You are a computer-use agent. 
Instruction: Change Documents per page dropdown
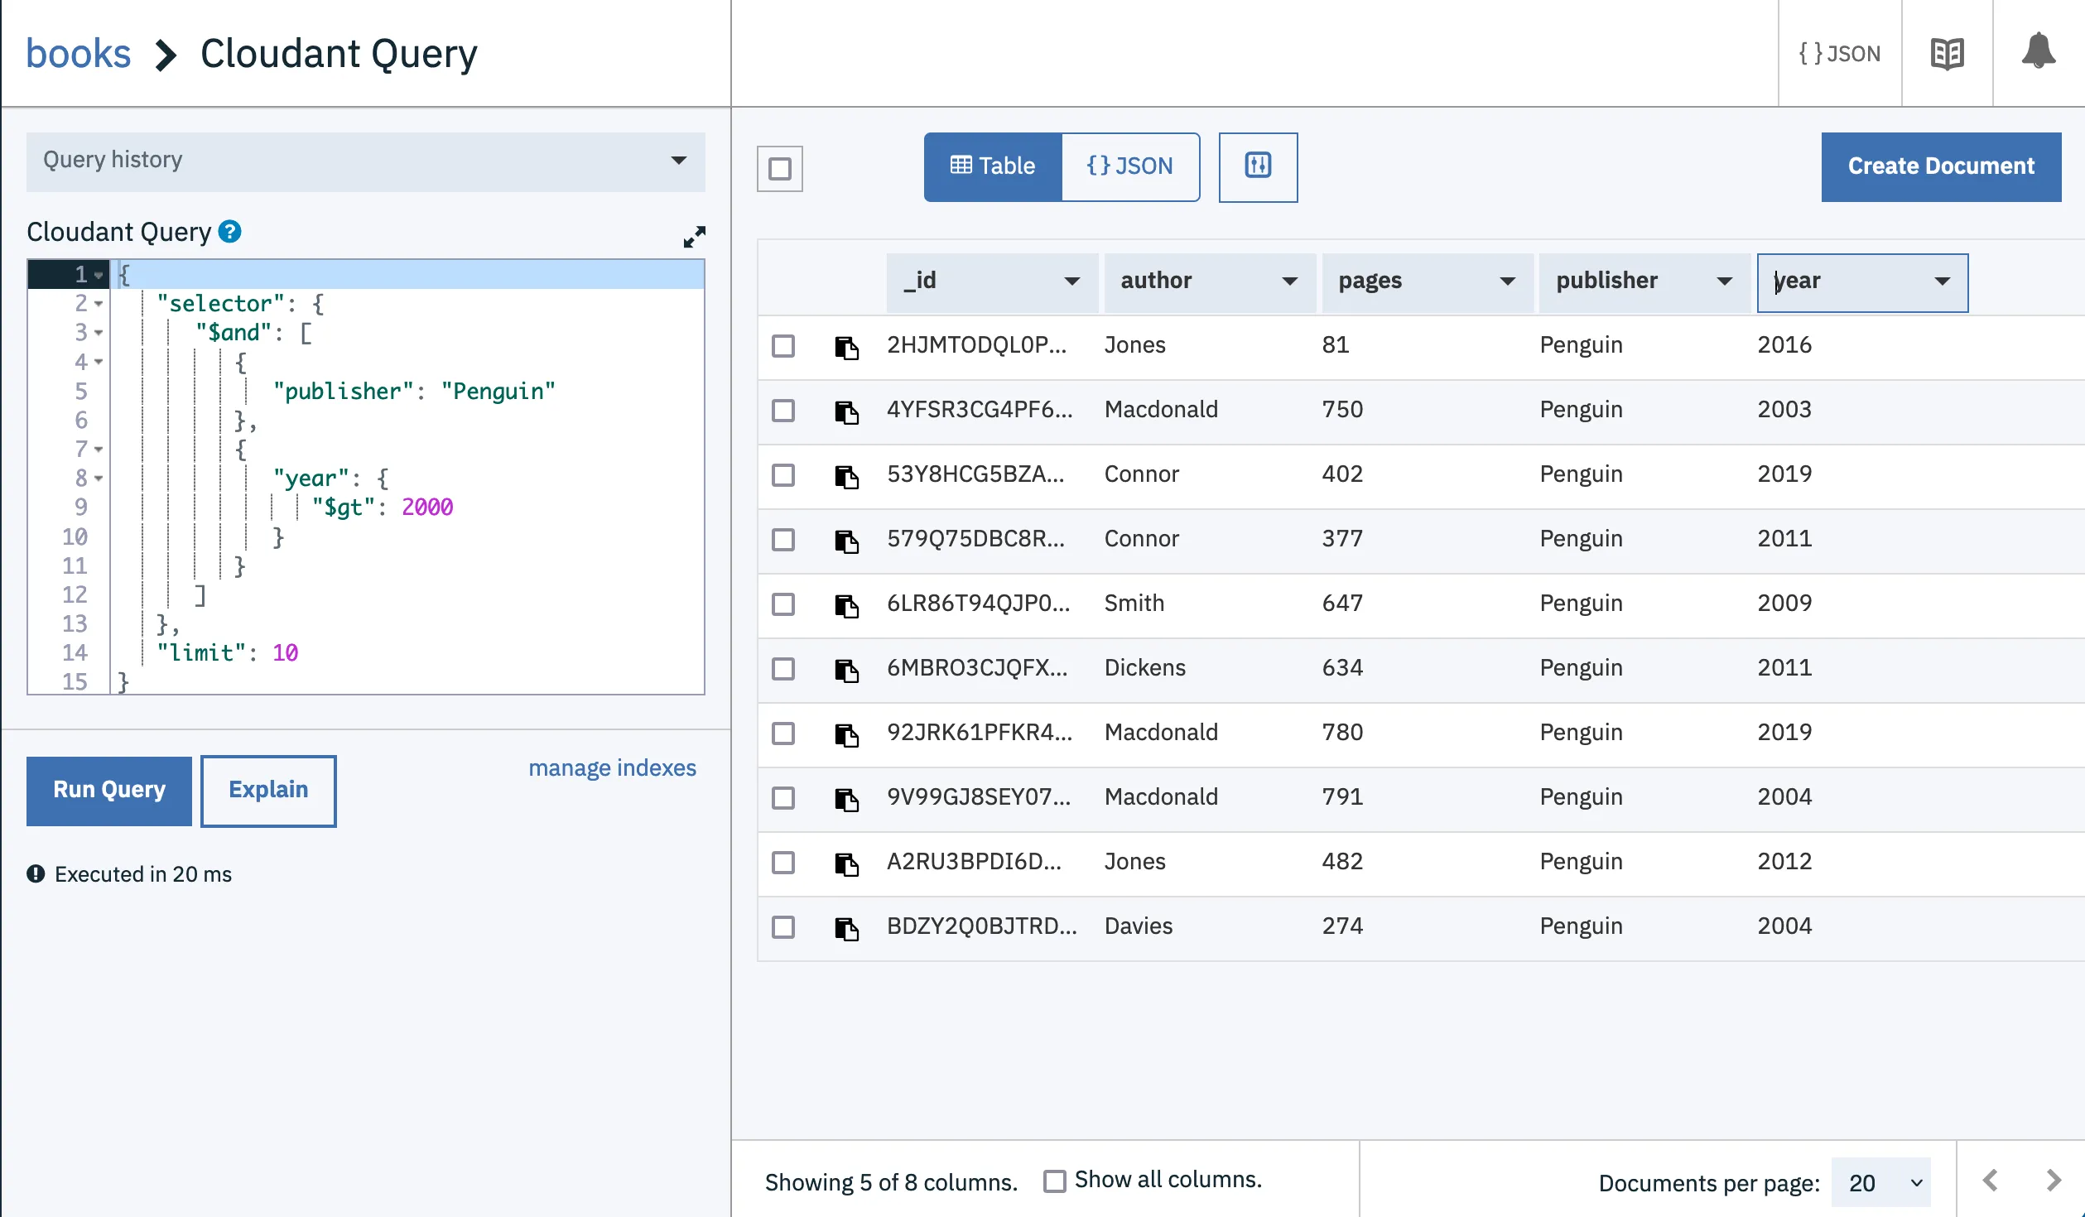(1881, 1182)
